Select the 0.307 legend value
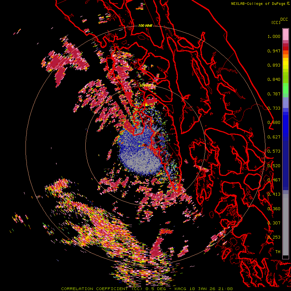This screenshot has height=291, width=291. (274, 223)
